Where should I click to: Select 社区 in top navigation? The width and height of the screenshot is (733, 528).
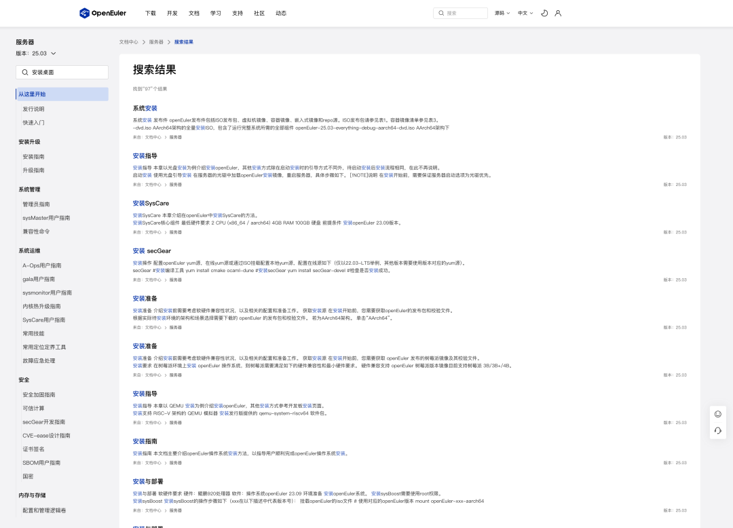[x=259, y=13]
